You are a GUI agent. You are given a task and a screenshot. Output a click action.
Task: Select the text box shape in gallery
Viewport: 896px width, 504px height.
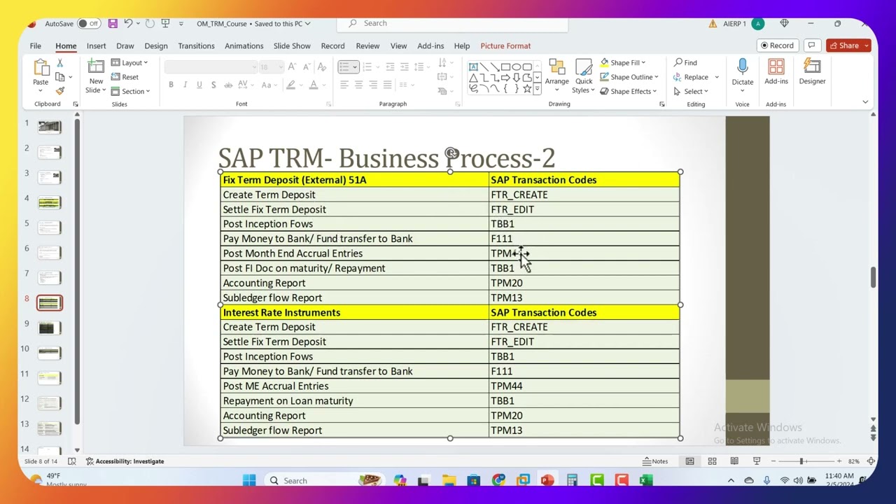point(473,66)
